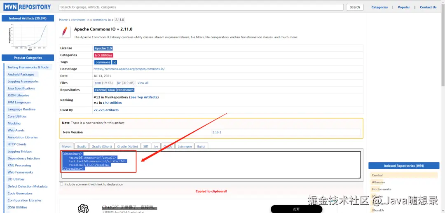Image resolution: width=445 pixels, height=213 pixels.
Task: Open the Popular top link
Action: [x=403, y=7]
